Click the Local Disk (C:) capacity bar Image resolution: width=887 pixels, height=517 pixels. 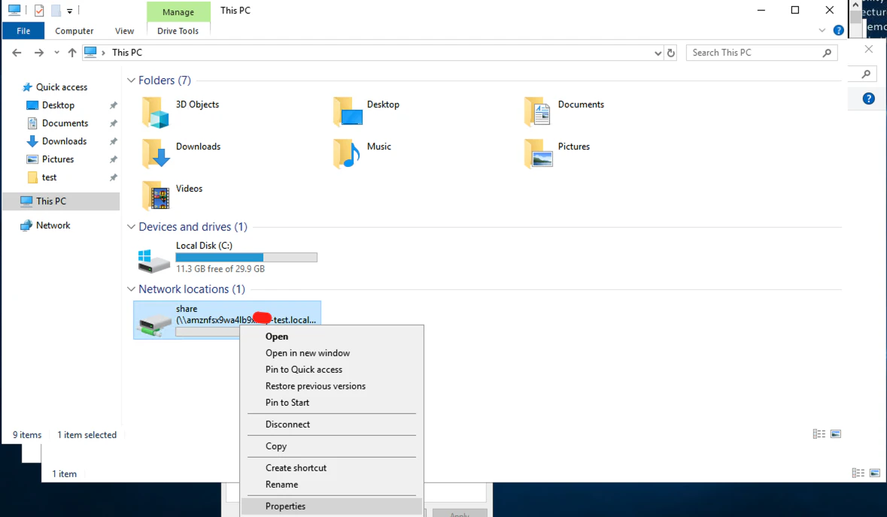pyautogui.click(x=246, y=257)
